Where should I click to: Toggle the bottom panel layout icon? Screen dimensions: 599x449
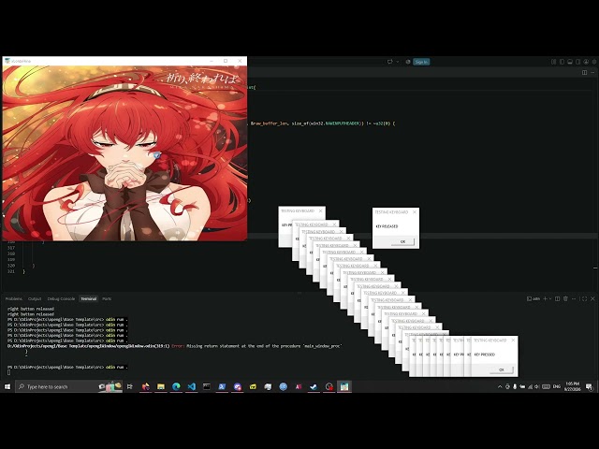[x=570, y=62]
